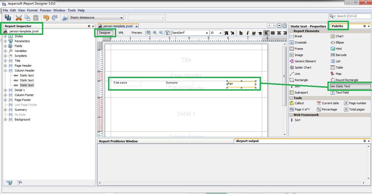The height and width of the screenshot is (194, 372).
Task: Open the font size 10 dropdown
Action: (216, 33)
